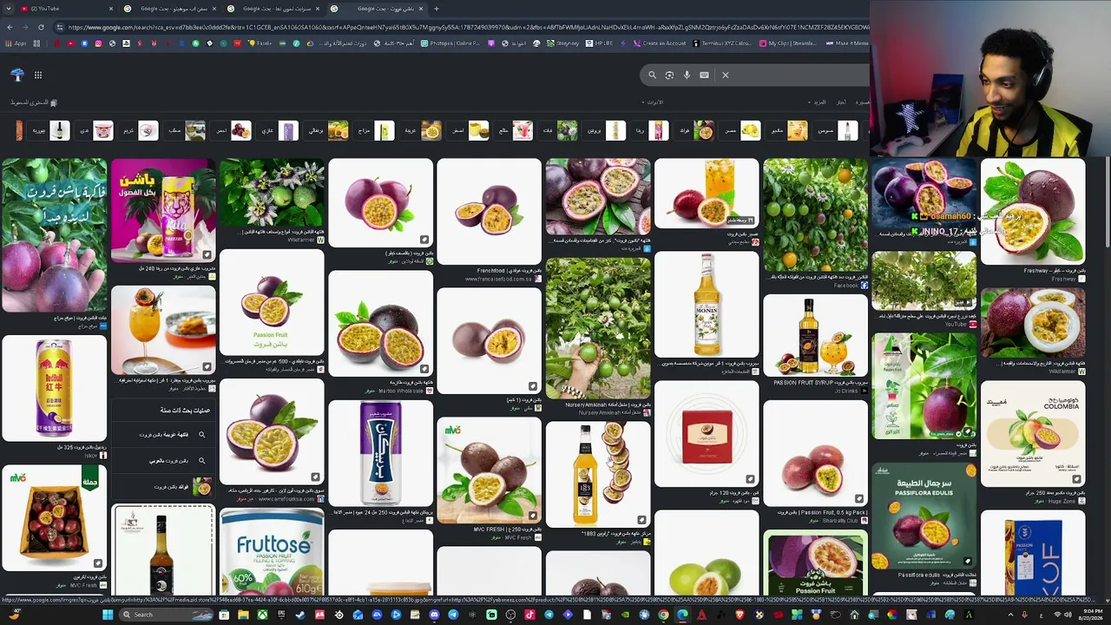1111x625 pixels.
Task: Open the hand holding green fruit image
Action: (598, 327)
